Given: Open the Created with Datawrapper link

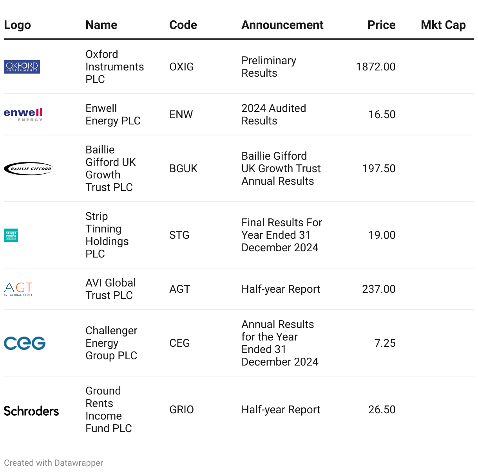Looking at the screenshot, I should point(53,463).
